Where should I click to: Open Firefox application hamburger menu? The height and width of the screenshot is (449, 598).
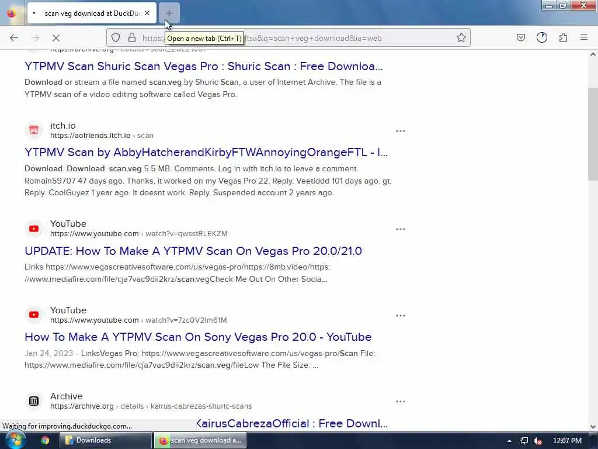[584, 37]
